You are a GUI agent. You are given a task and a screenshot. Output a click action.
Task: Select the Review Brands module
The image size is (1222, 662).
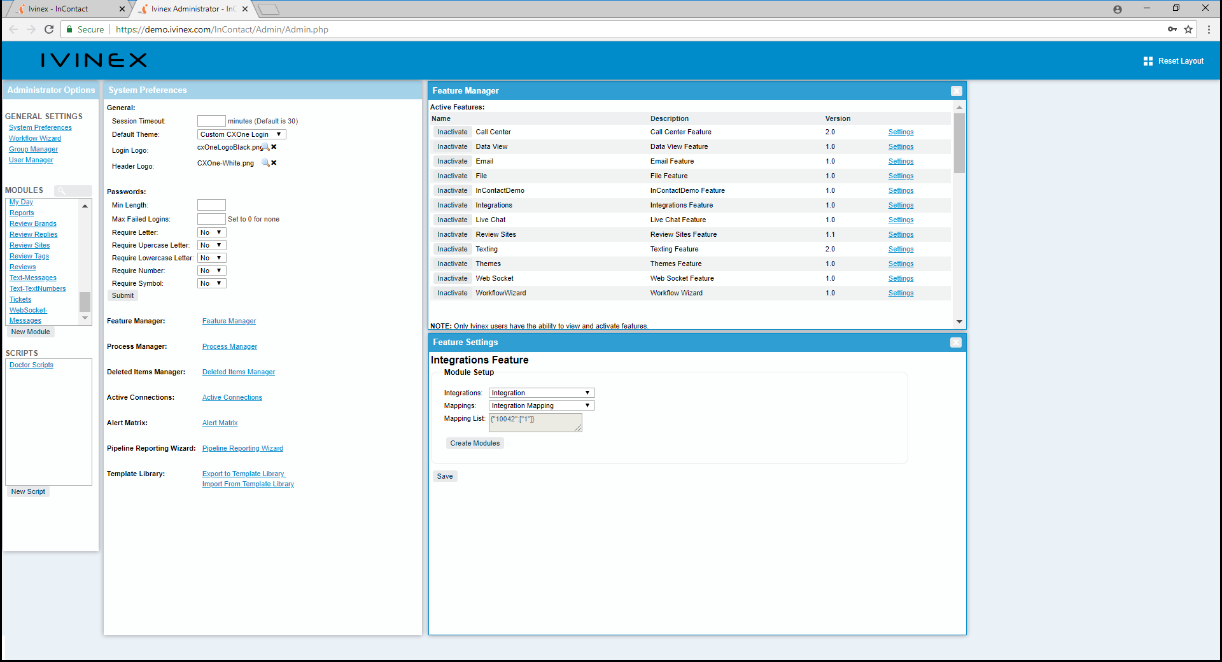pyautogui.click(x=33, y=223)
